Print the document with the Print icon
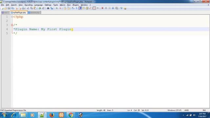Image resolution: width=210 pixels, height=118 pixels. point(23,8)
